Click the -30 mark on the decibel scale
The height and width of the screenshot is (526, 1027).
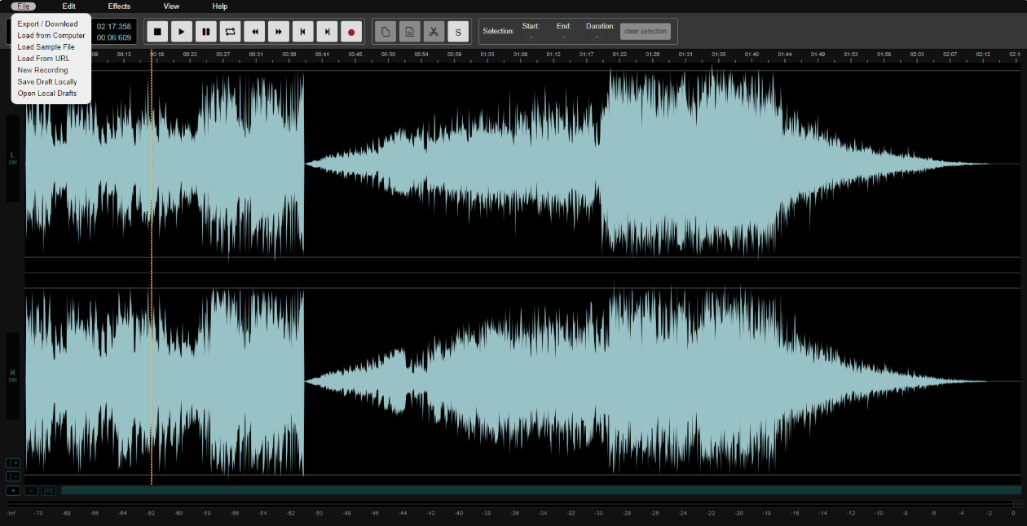click(598, 514)
